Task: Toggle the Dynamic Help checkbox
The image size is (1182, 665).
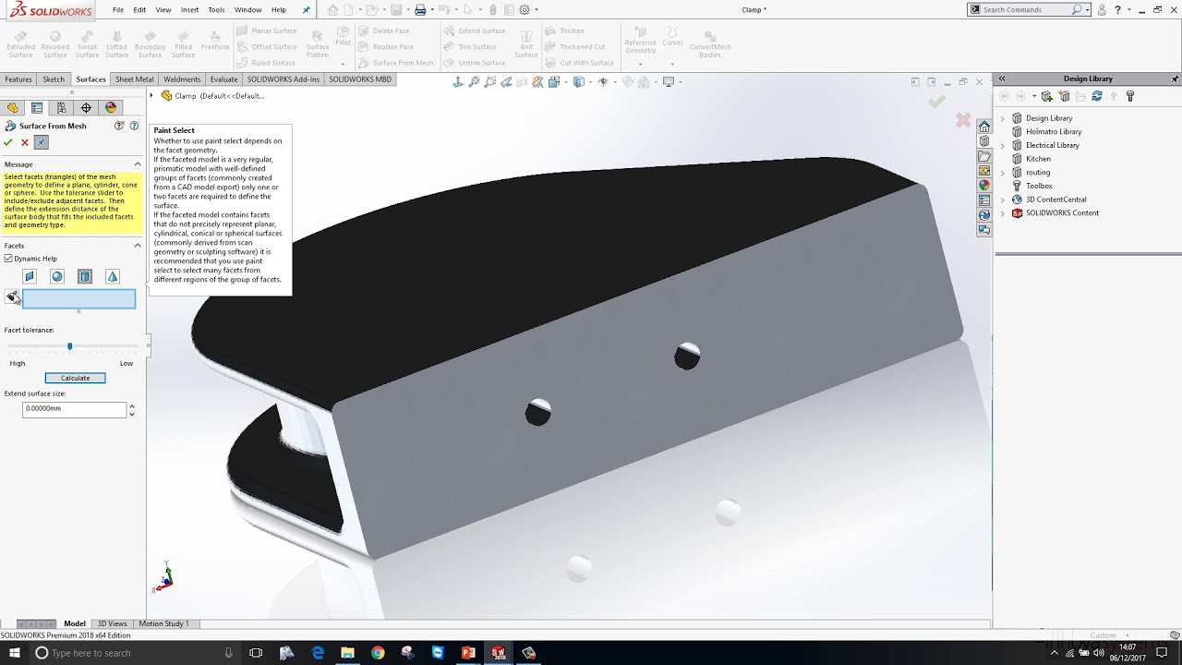Action: pyautogui.click(x=8, y=259)
